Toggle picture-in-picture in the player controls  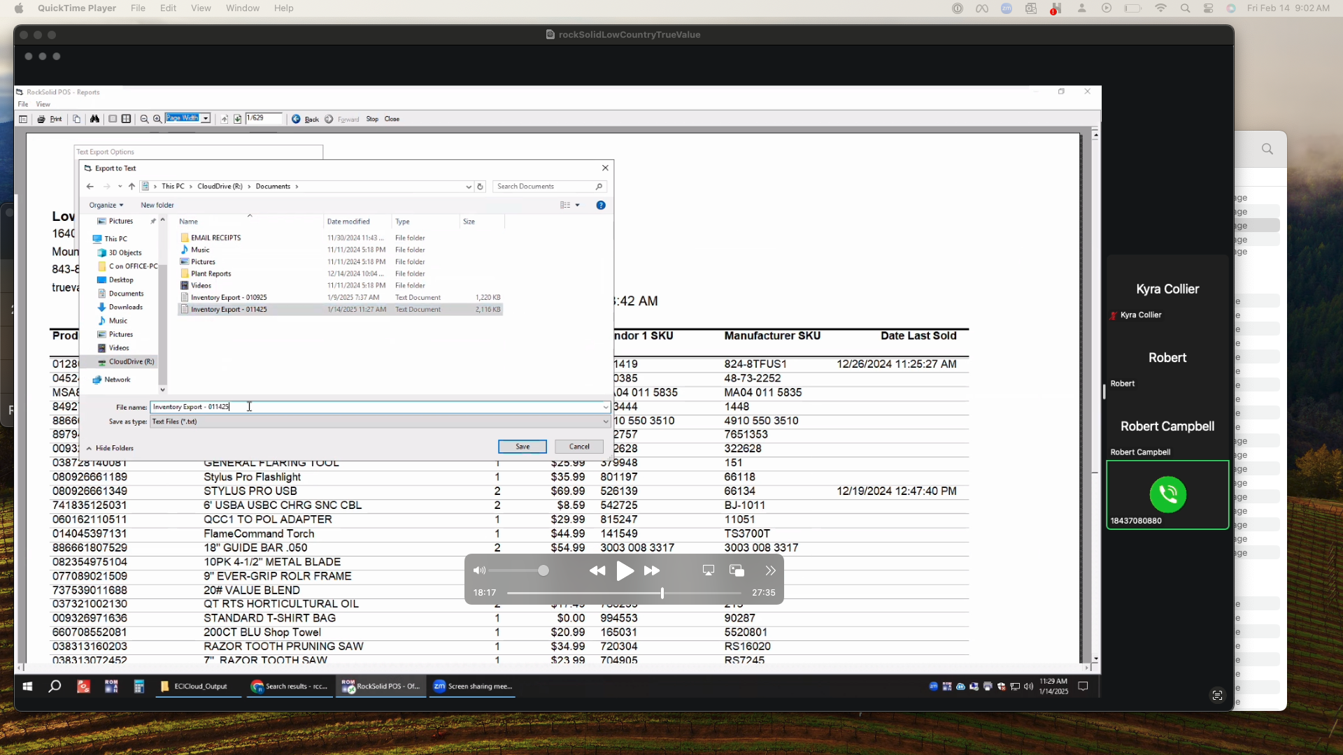[737, 571]
